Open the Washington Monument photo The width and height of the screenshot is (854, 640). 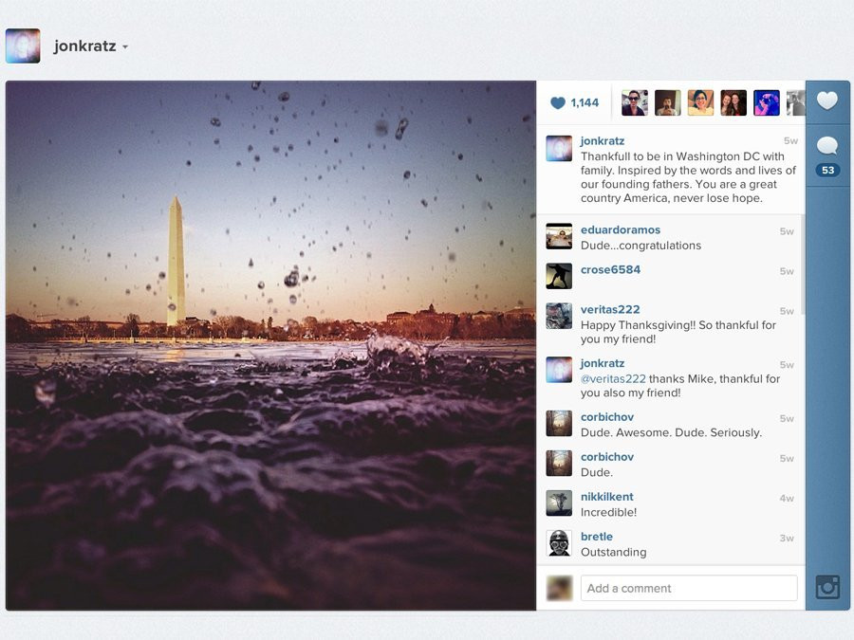(x=270, y=345)
